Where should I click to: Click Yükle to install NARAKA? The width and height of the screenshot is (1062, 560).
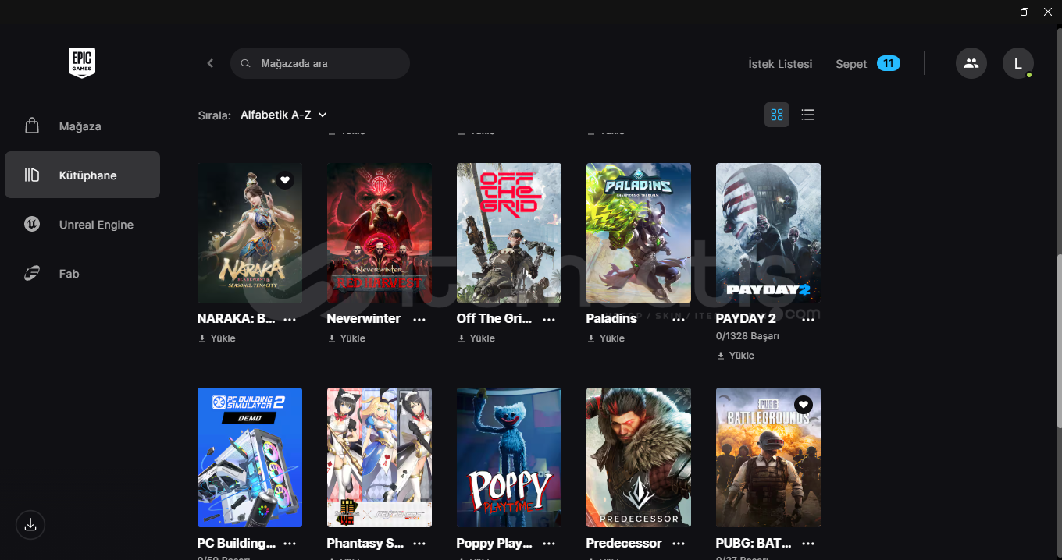(x=217, y=338)
